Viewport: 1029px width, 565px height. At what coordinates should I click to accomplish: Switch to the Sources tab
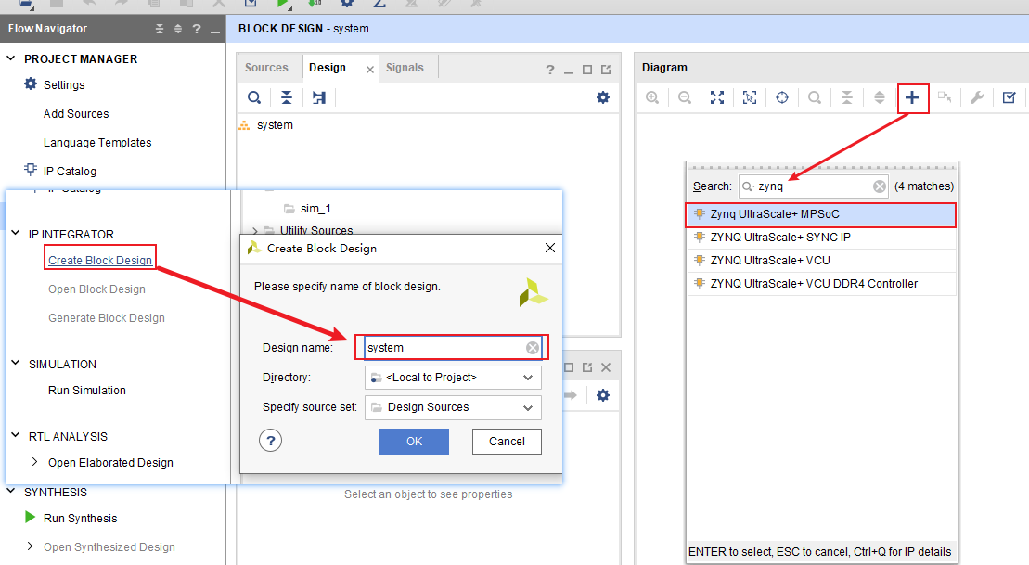266,68
